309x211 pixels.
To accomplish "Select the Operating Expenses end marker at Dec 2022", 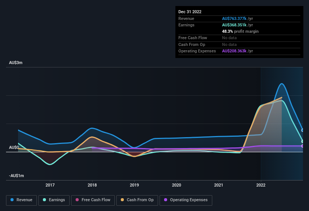I will tap(303, 146).
